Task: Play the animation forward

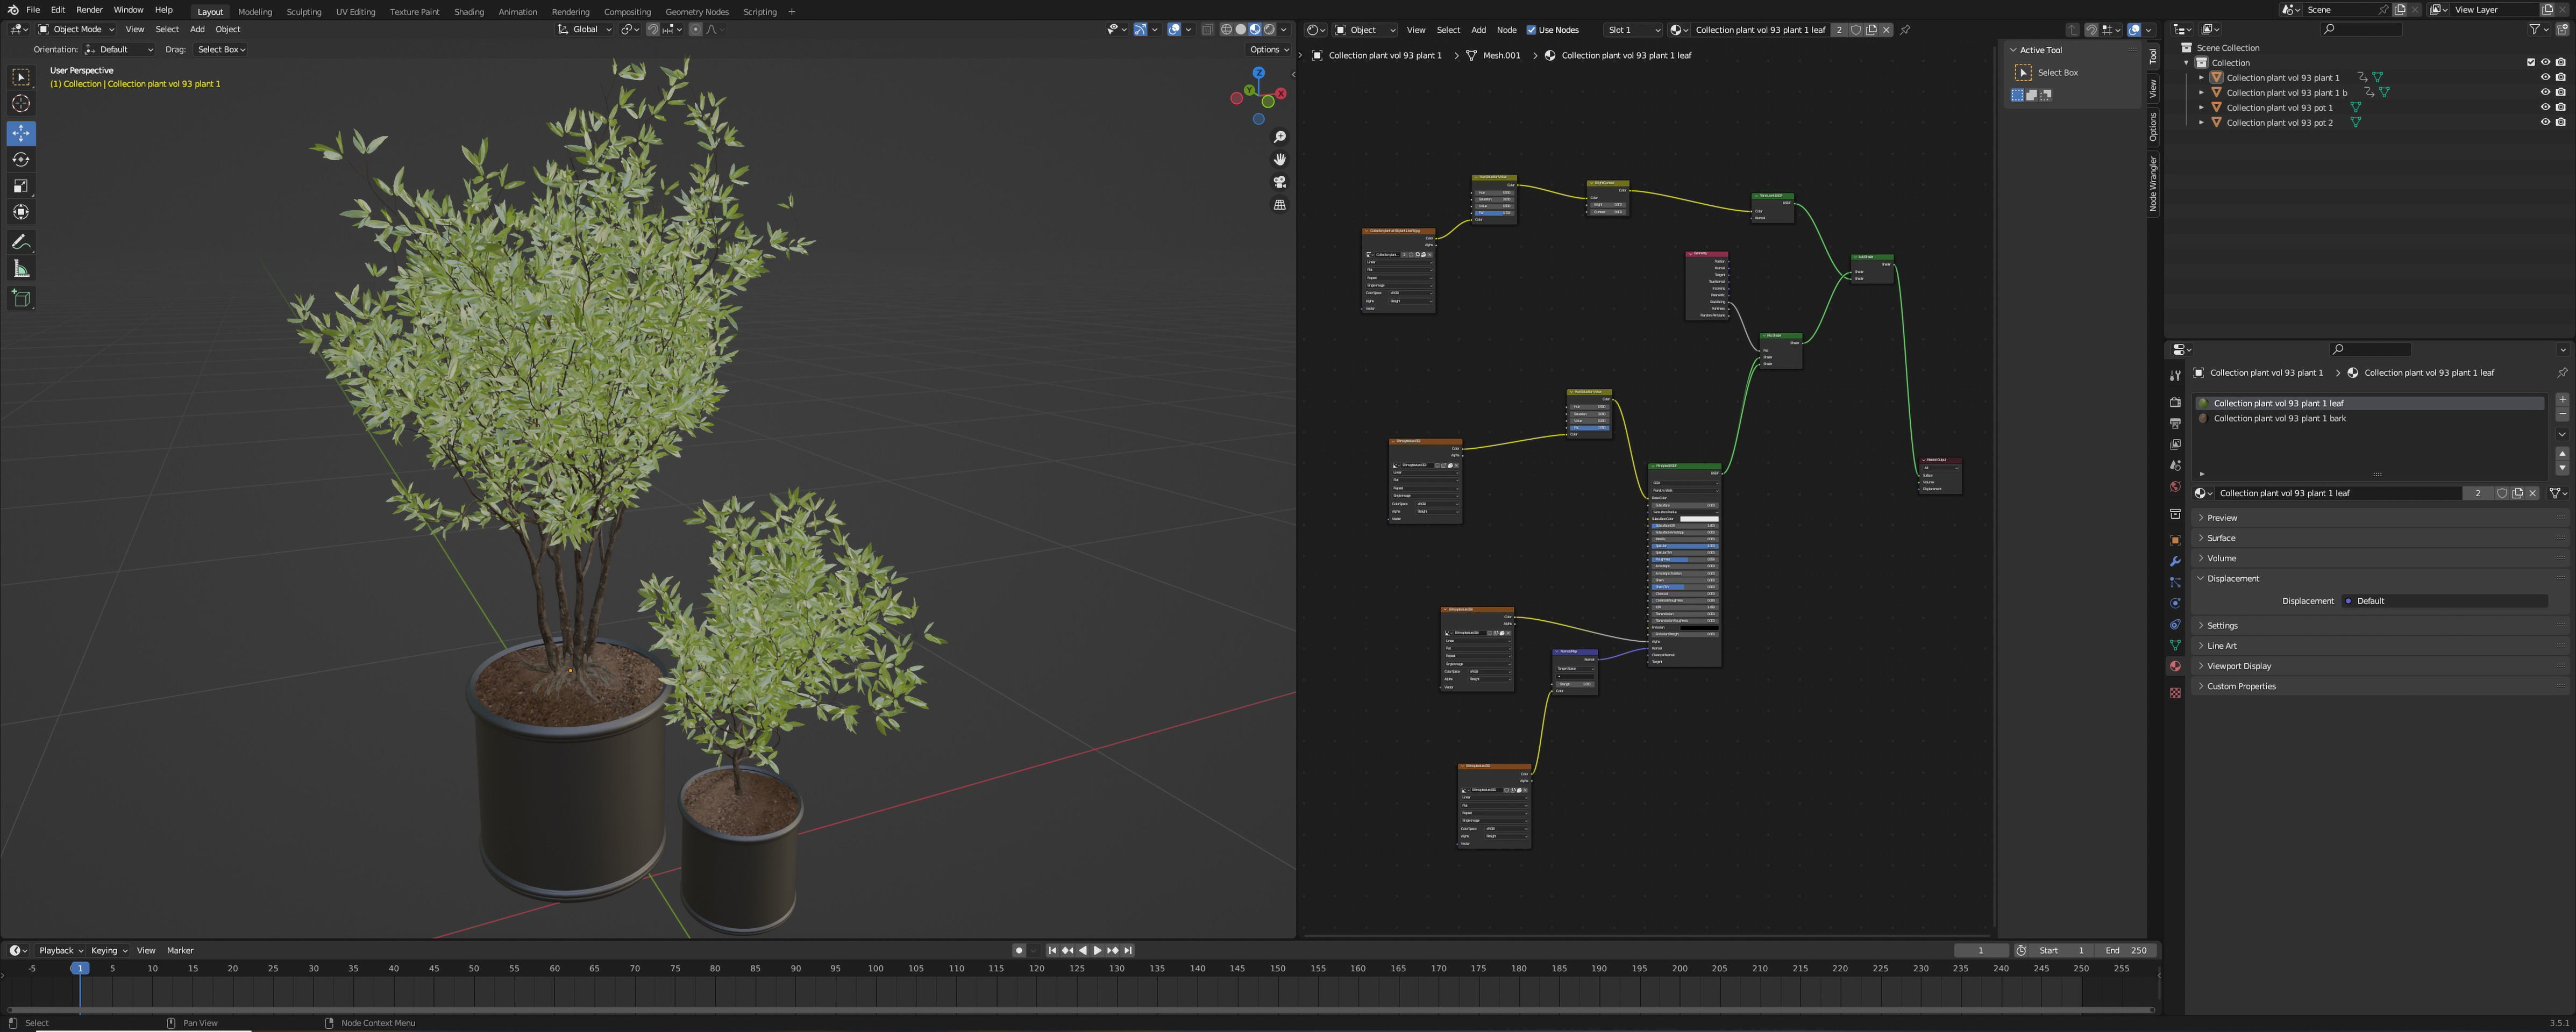Action: [x=1098, y=951]
